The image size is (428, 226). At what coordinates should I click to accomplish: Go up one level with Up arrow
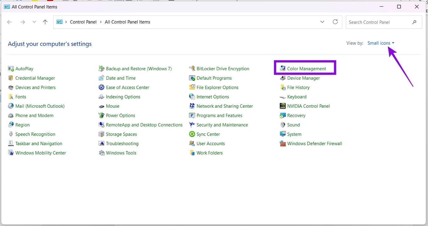(x=45, y=22)
